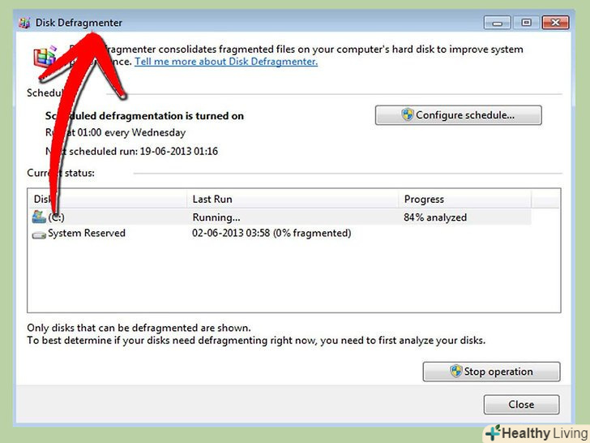Click 'scheduled run: 19-06-2013 01:16' text
This screenshot has width=590, height=443.
pyautogui.click(x=143, y=152)
